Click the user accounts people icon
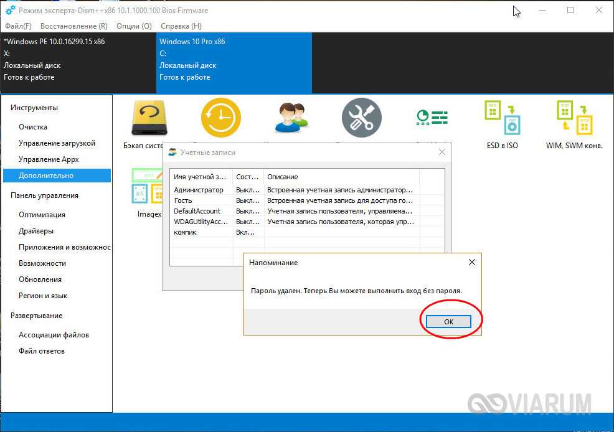Viewport: 614px width, 432px height. pyautogui.click(x=291, y=118)
